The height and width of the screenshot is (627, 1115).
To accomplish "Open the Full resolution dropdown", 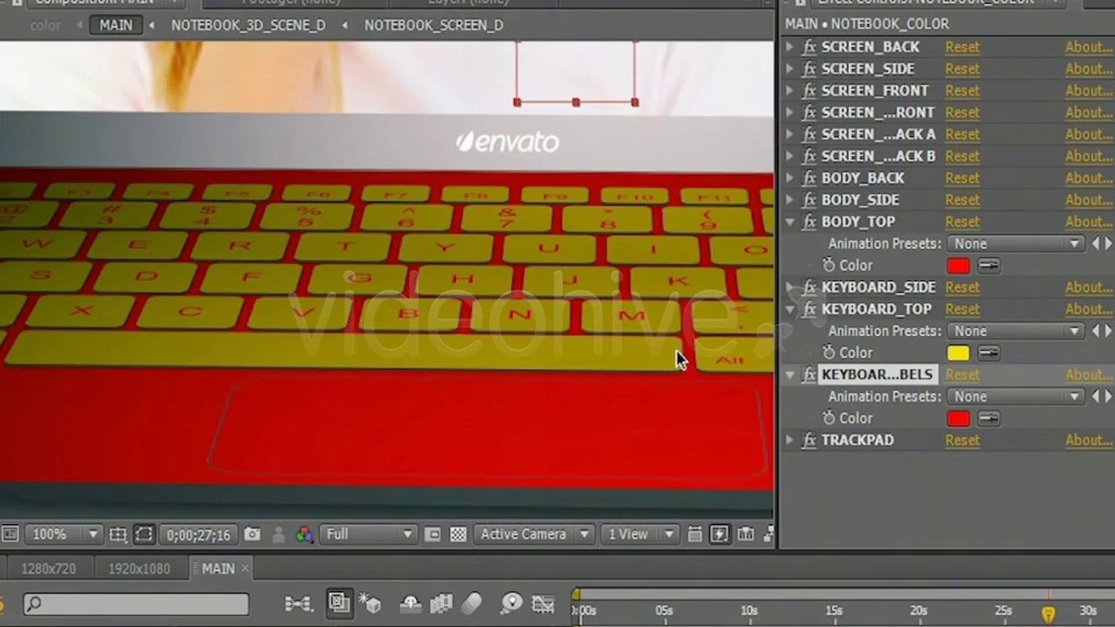I will (368, 534).
